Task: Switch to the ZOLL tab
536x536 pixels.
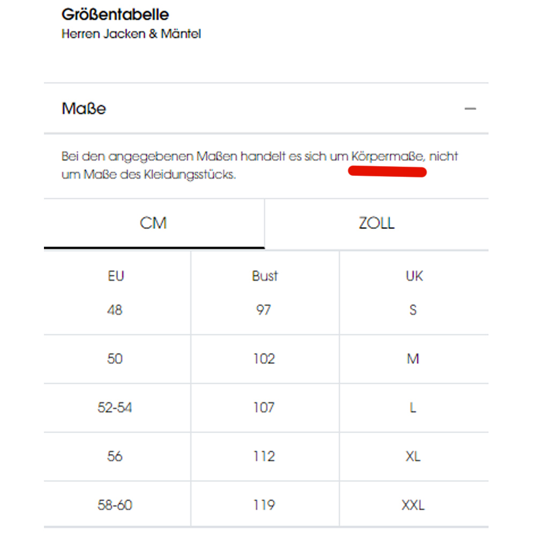Action: [376, 223]
